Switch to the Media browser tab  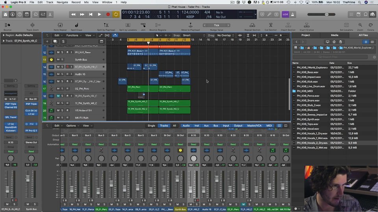[x=334, y=35]
